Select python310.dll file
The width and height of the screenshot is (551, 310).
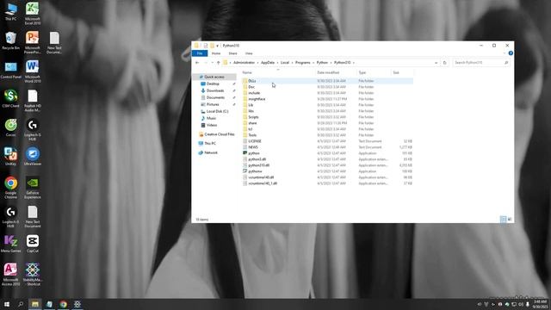(258, 165)
